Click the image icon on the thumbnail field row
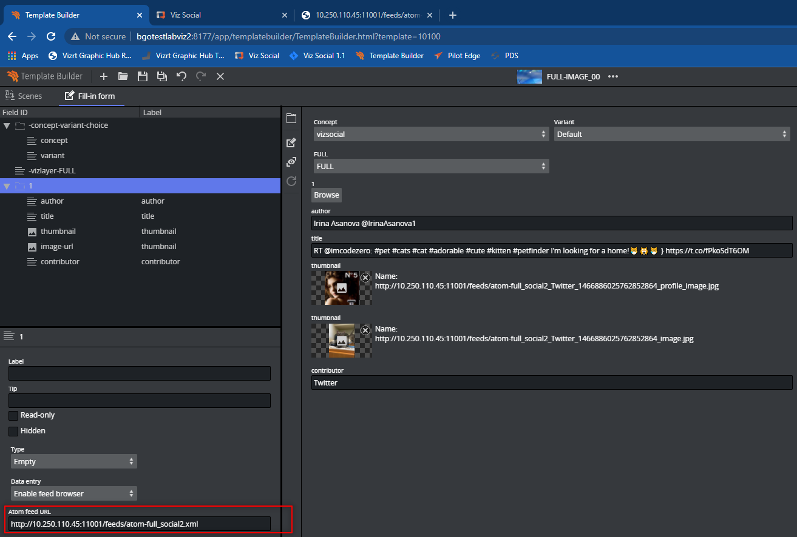Image resolution: width=797 pixels, height=537 pixels. pos(32,232)
